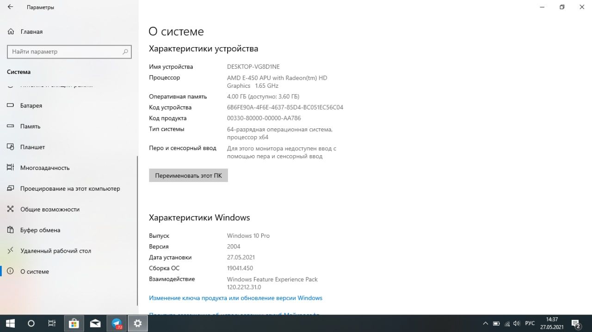Minimize the Параметры window
This screenshot has width=592, height=332.
coord(542,7)
